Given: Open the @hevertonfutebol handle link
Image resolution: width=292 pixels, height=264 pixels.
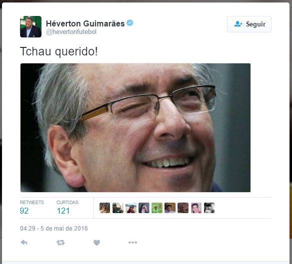Looking at the screenshot, I should [71, 32].
